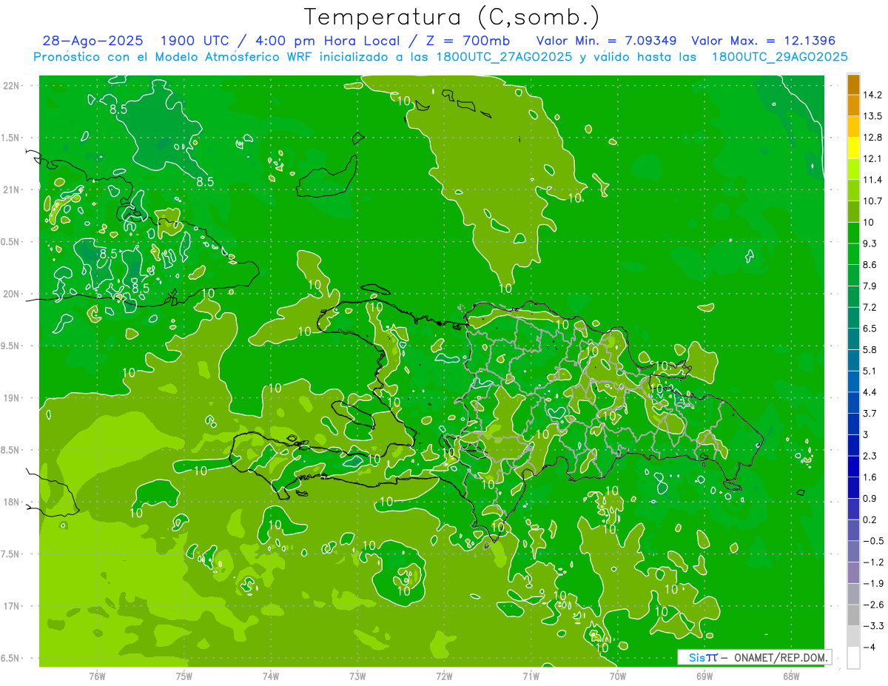The width and height of the screenshot is (888, 686).
Task: Click the "75W" longitude label
Action: tap(184, 676)
